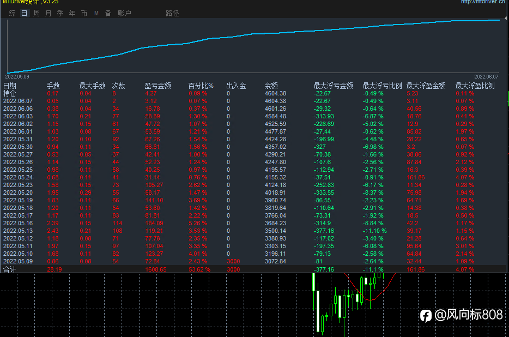Click the 盈亏金额 column header
509x337 pixels.
click(157, 86)
